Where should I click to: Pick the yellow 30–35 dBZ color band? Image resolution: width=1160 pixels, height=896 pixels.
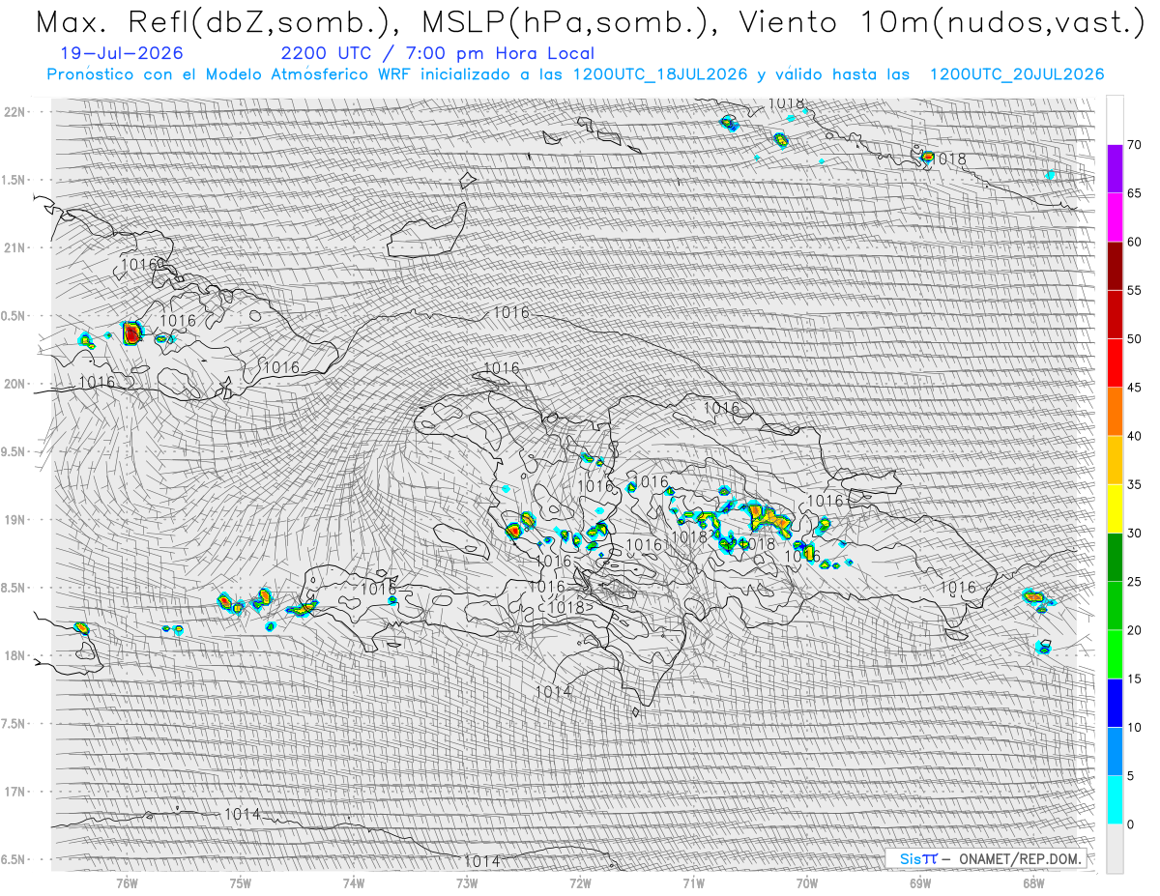click(1115, 508)
